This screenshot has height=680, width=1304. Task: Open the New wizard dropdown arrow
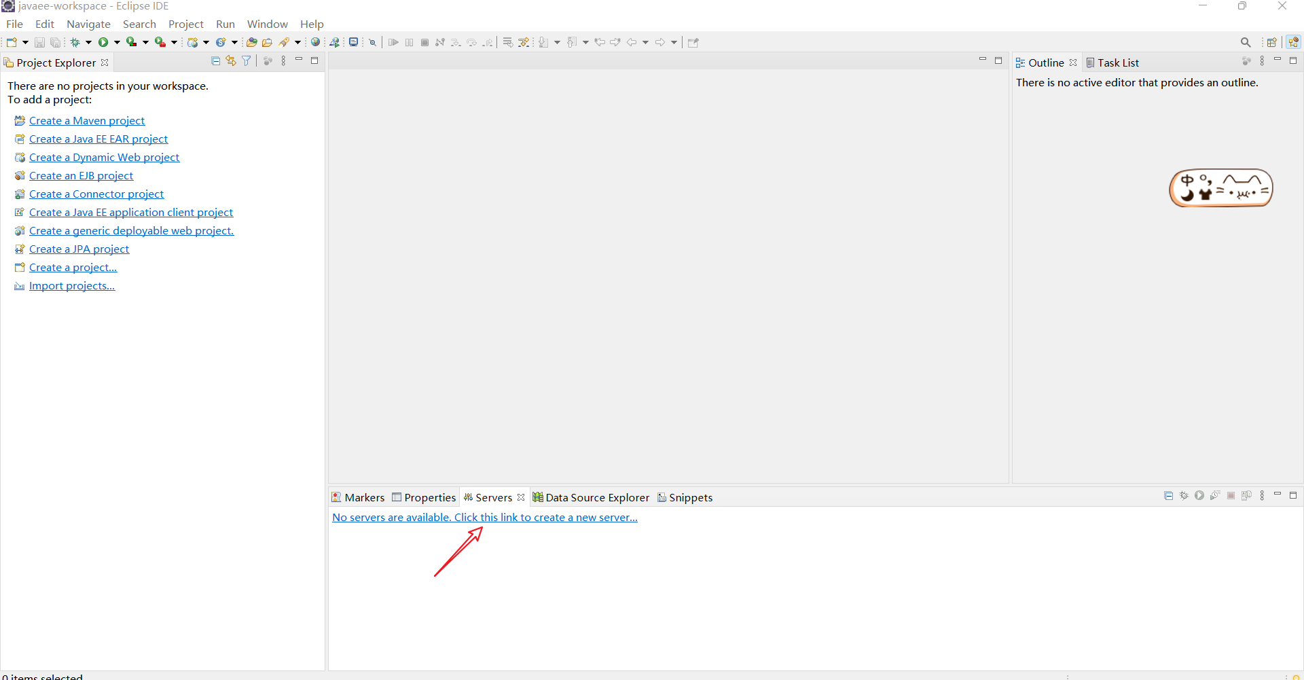(24, 41)
